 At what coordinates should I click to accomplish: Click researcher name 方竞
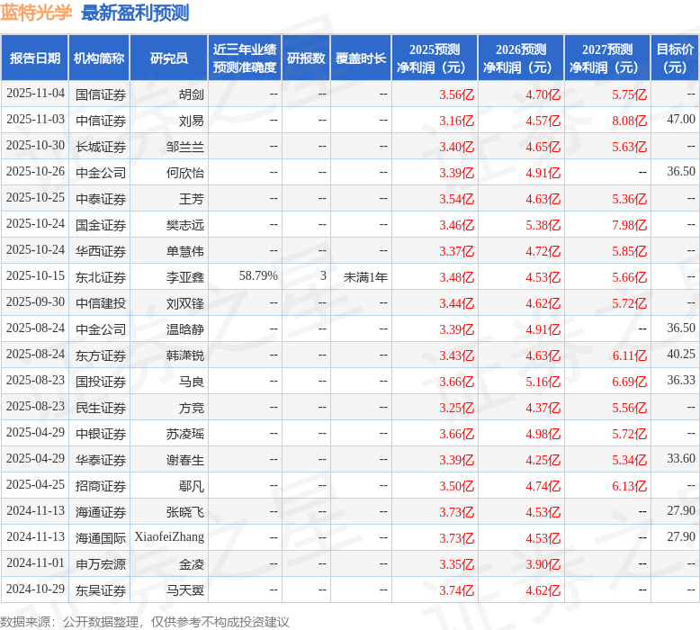[x=192, y=408]
